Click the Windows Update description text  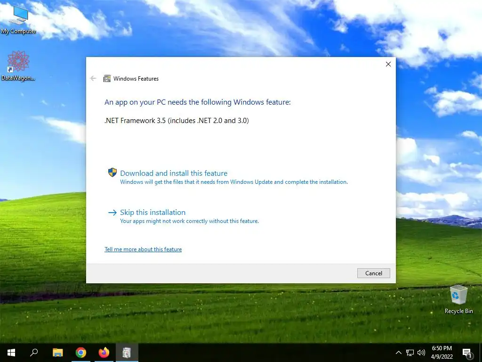(x=234, y=182)
